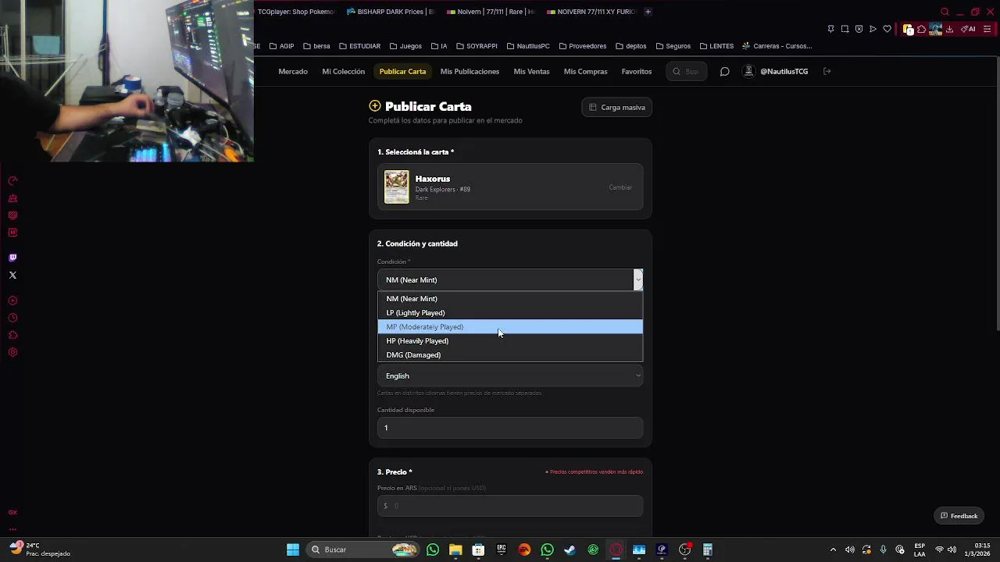Screen dimensions: 1000x562
Task: Open Twitch from Opera GX sidebar
Action: (12, 258)
